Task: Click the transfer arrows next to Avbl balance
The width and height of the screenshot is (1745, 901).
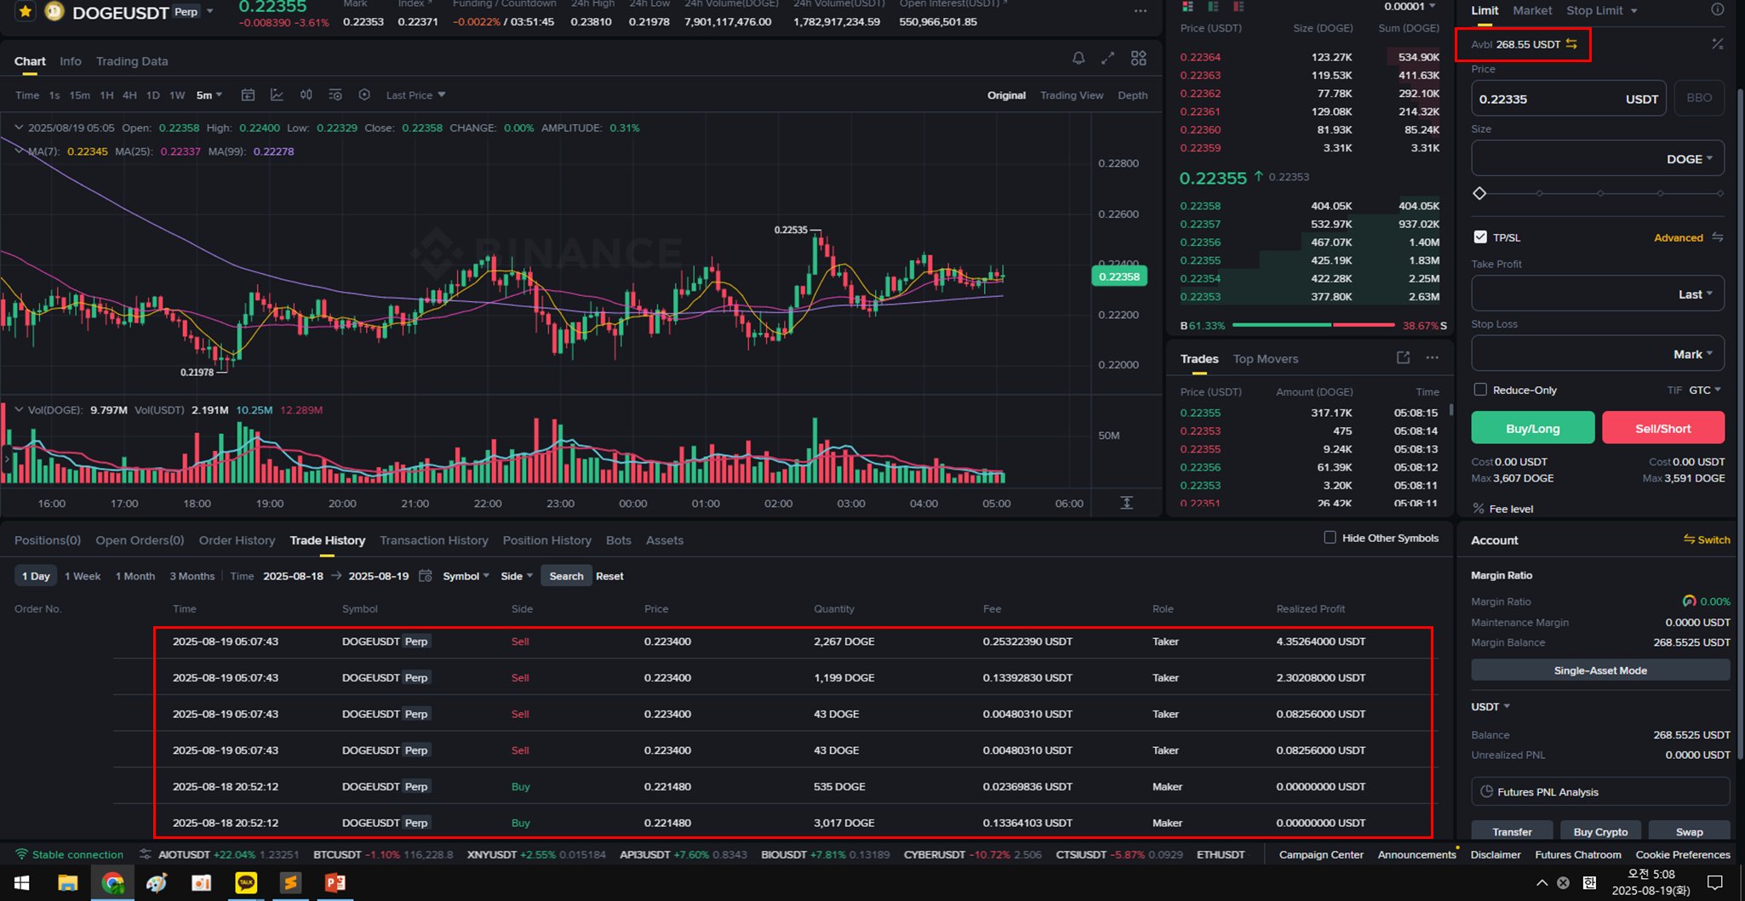Action: (x=1571, y=43)
